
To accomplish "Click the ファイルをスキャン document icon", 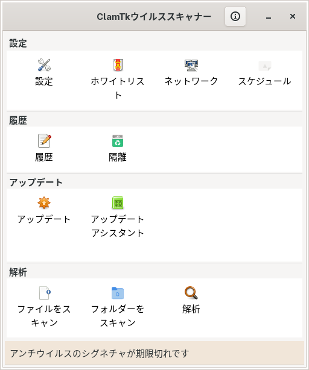I will (45, 293).
